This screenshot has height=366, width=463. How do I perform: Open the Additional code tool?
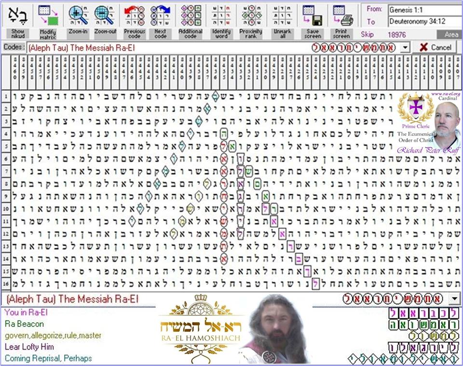tap(191, 15)
